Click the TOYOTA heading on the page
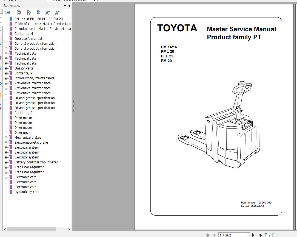This screenshot has height=237, width=297. (177, 28)
